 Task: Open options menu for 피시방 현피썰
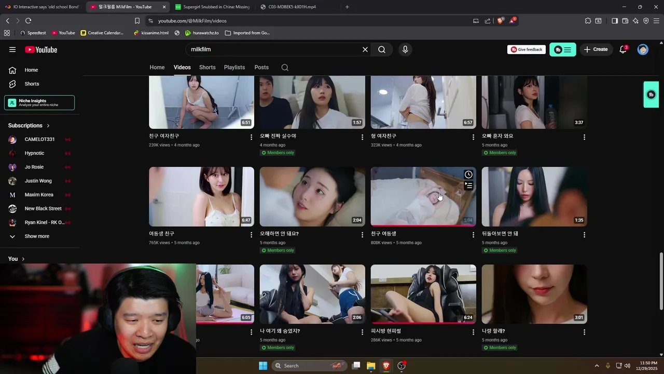[473, 332]
